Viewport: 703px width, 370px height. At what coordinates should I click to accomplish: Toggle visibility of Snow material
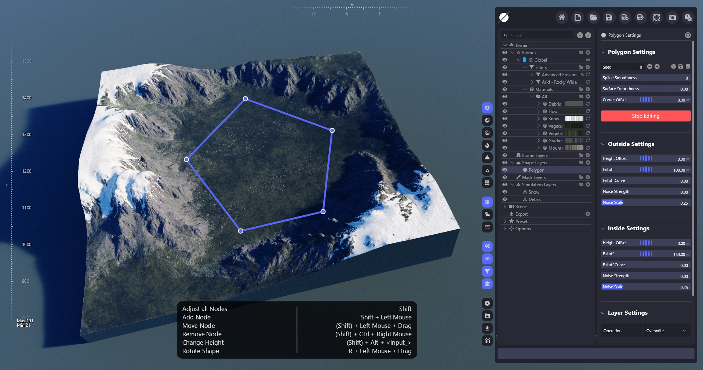505,119
